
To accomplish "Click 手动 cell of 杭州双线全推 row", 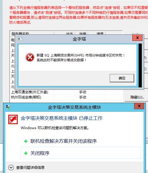I will pos(82,97).
